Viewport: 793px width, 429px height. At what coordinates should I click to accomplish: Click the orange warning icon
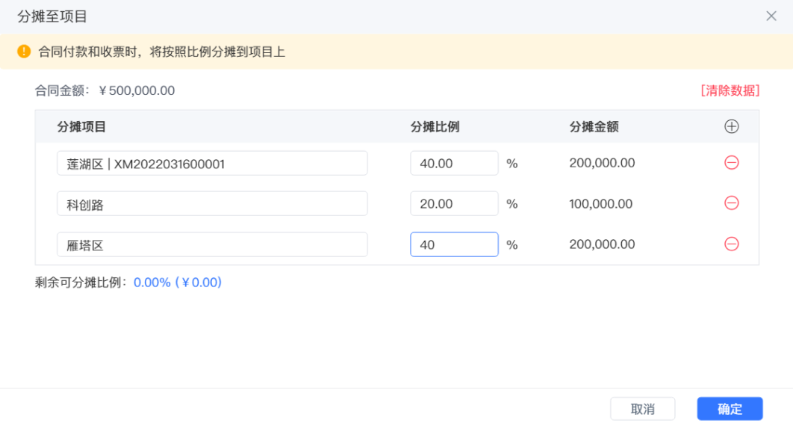24,52
